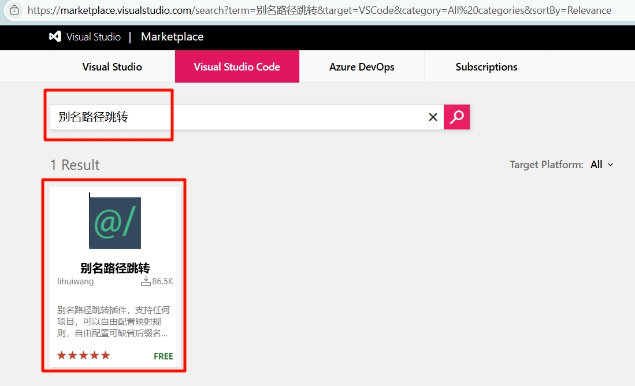Click the Visual Studio header text link
This screenshot has width=635, height=386.
point(94,37)
